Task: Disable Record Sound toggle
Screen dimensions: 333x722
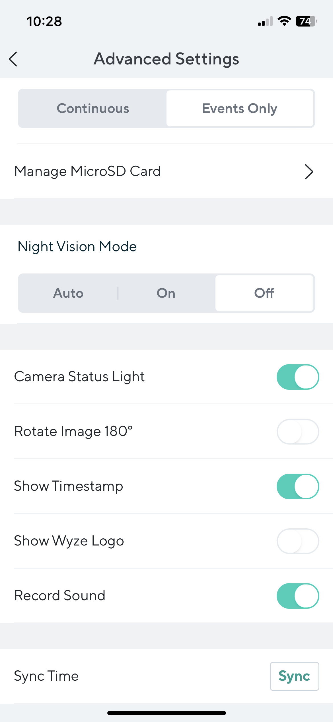Action: click(298, 596)
